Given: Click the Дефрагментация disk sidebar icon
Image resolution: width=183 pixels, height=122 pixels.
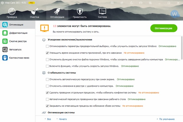Looking at the screenshot, I should 5,33.
